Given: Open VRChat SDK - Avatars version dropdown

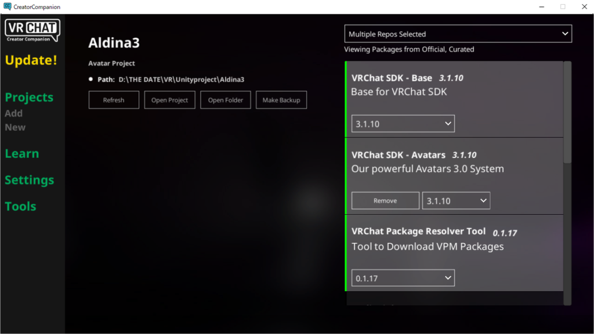Looking at the screenshot, I should 456,201.
